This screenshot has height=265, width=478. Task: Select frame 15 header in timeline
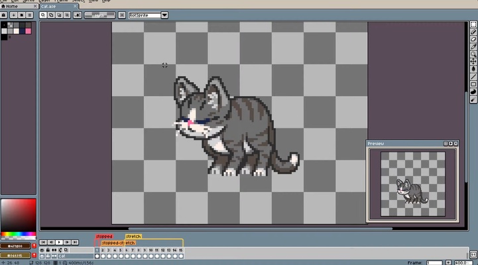click(x=181, y=250)
